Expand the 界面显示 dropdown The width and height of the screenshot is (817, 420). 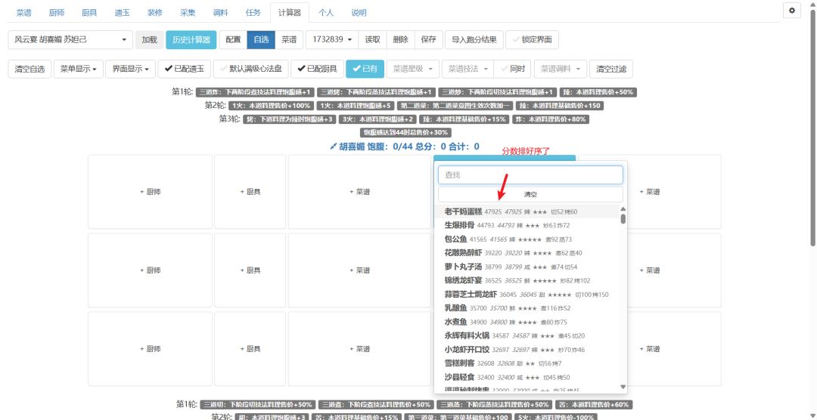click(131, 69)
